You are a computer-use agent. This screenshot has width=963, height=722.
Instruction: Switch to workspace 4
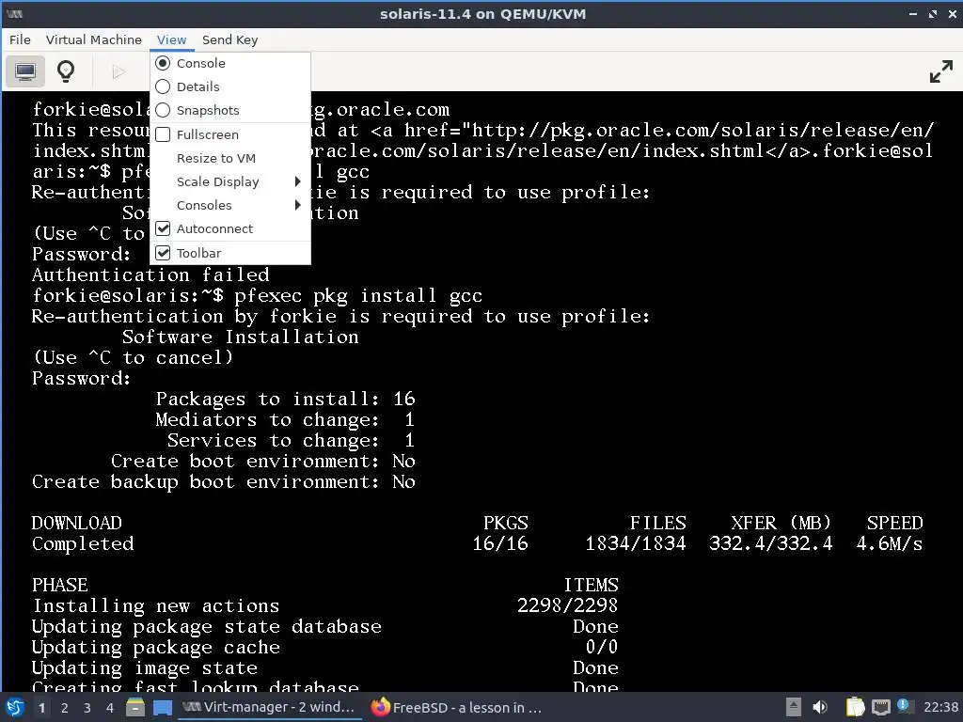tap(110, 707)
